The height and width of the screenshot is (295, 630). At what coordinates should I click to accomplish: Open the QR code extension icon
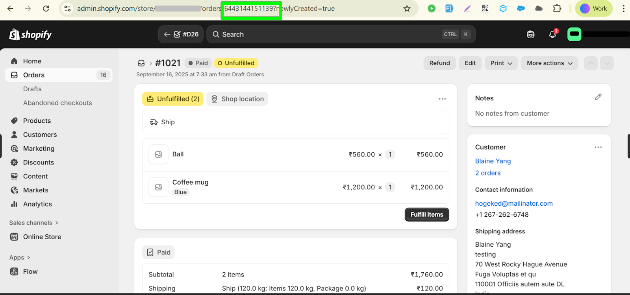[x=485, y=8]
